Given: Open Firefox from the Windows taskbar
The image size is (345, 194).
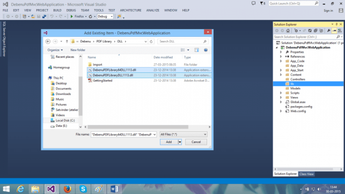Looking at the screenshot, I should tap(67, 189).
